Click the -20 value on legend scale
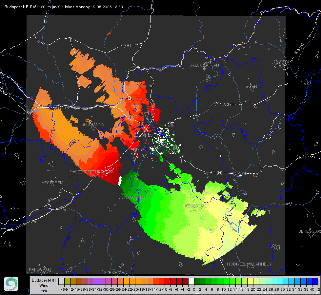321x295 pixels. click(135, 289)
